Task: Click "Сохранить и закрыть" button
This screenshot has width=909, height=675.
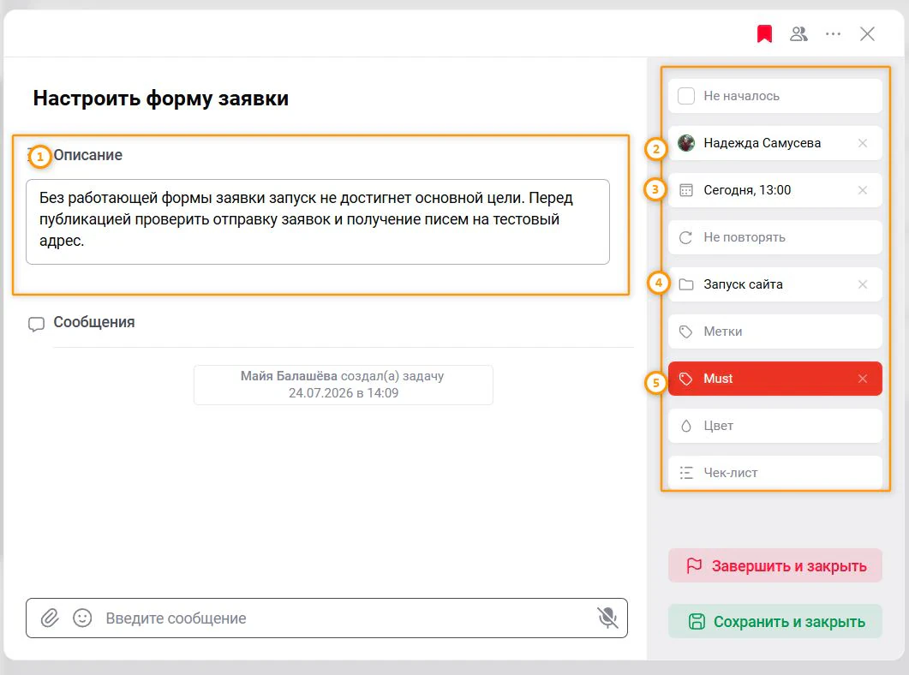Action: pos(775,621)
